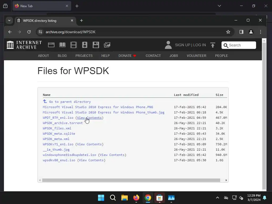Open the HELP menu item
This screenshot has width=272, height=204.
105,56
